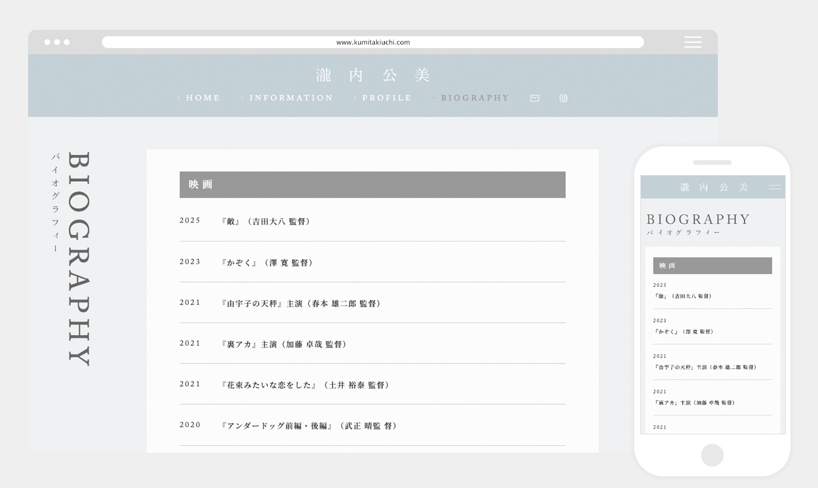Open the 『アンダードッグ前編・後編』 entry

click(x=309, y=426)
